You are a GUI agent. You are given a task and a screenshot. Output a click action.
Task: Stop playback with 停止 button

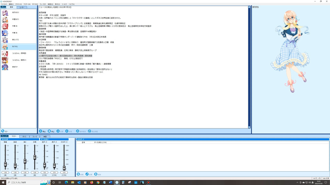(51, 131)
